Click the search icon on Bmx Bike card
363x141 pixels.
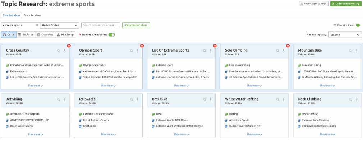pos(205,99)
